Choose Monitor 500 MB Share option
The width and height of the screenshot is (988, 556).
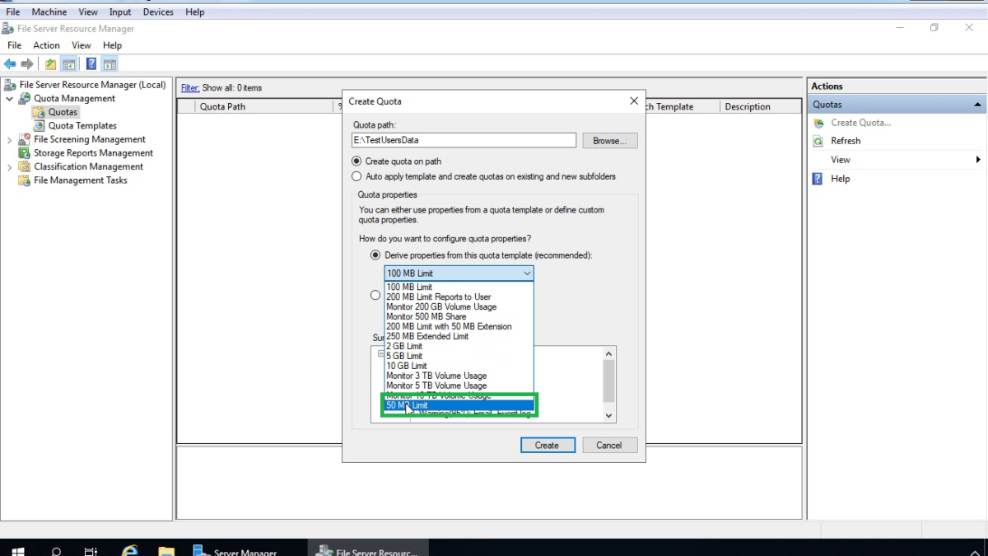[459, 316]
